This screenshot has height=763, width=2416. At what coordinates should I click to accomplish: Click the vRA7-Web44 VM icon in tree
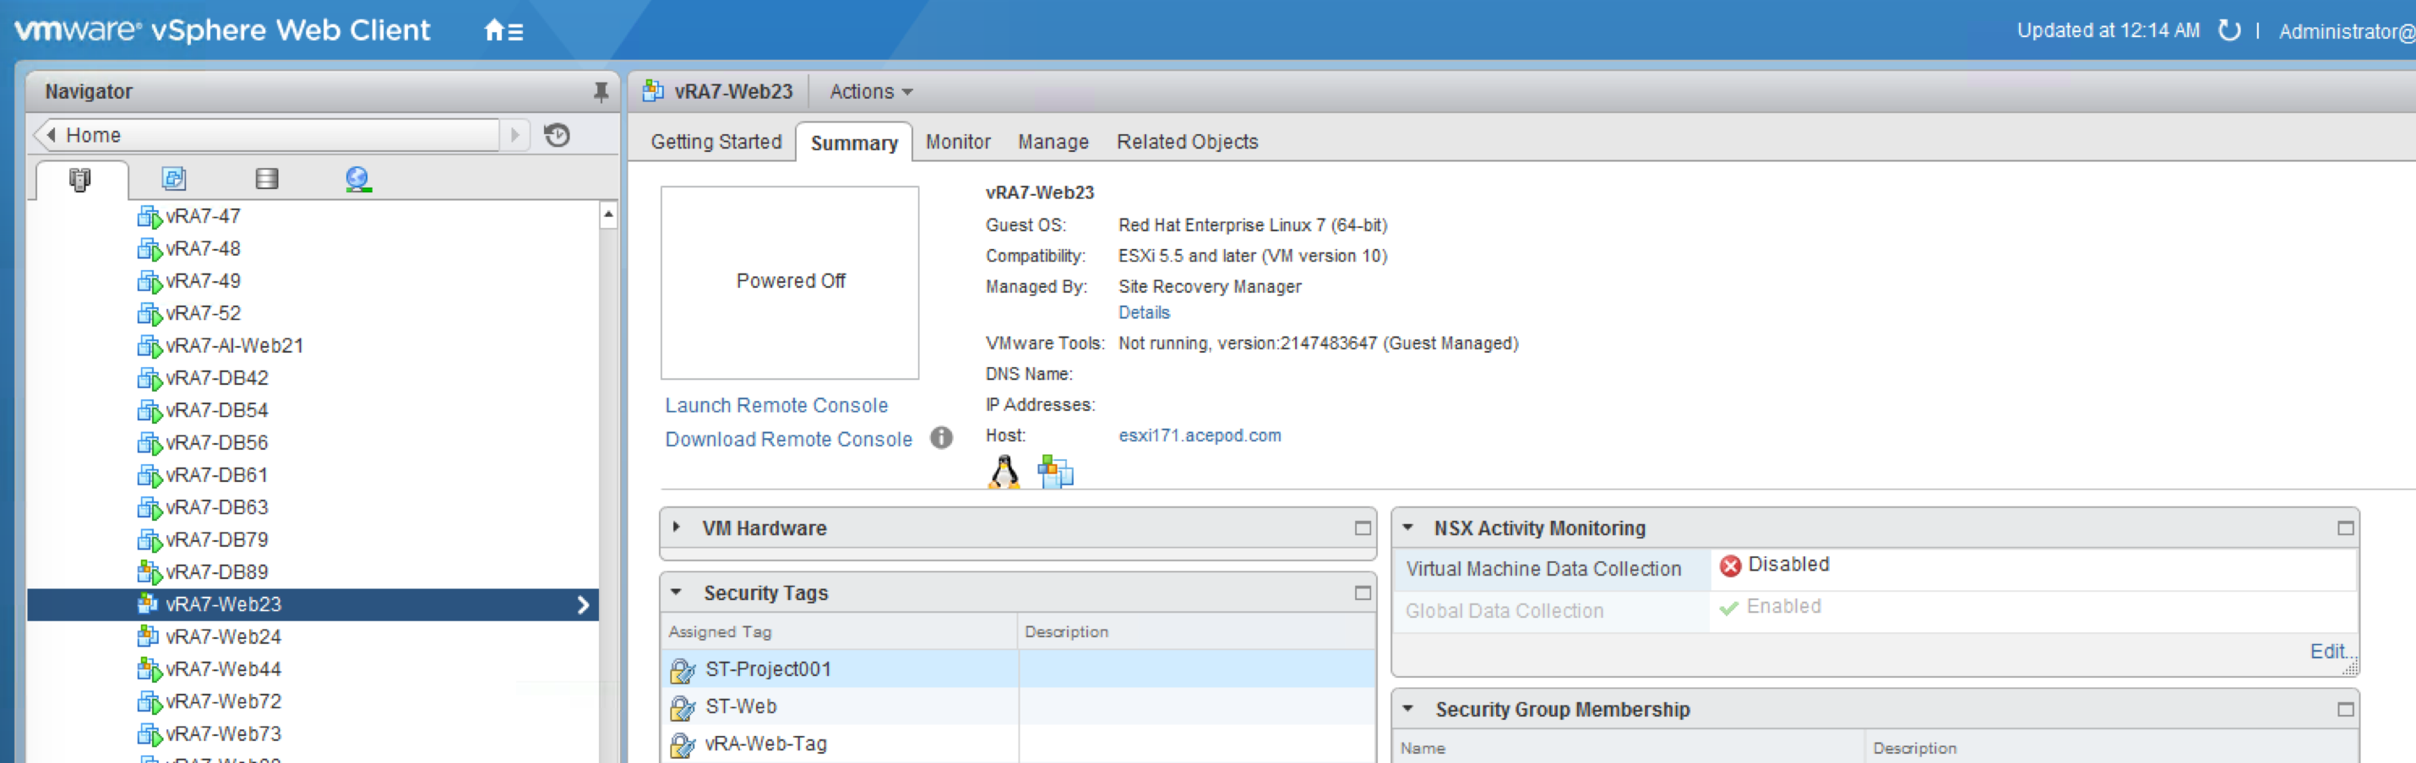(150, 669)
